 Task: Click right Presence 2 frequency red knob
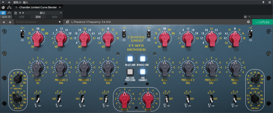[x=188, y=38]
